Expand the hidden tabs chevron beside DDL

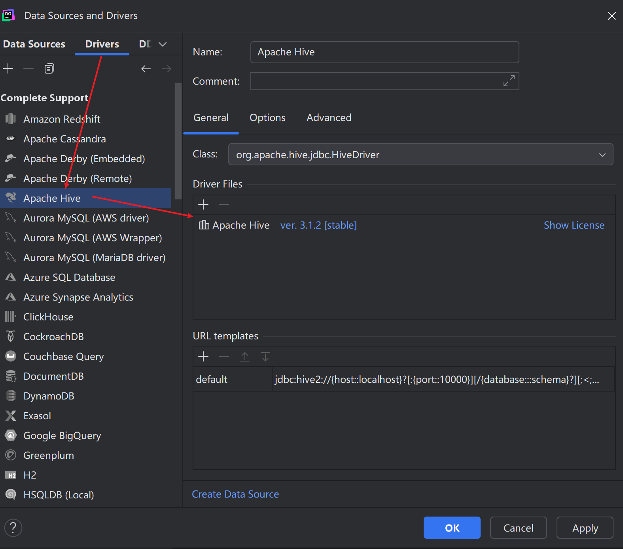[x=163, y=44]
